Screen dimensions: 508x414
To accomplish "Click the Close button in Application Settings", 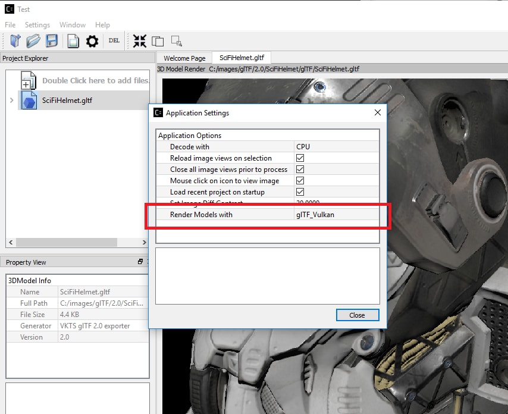I will pos(357,315).
